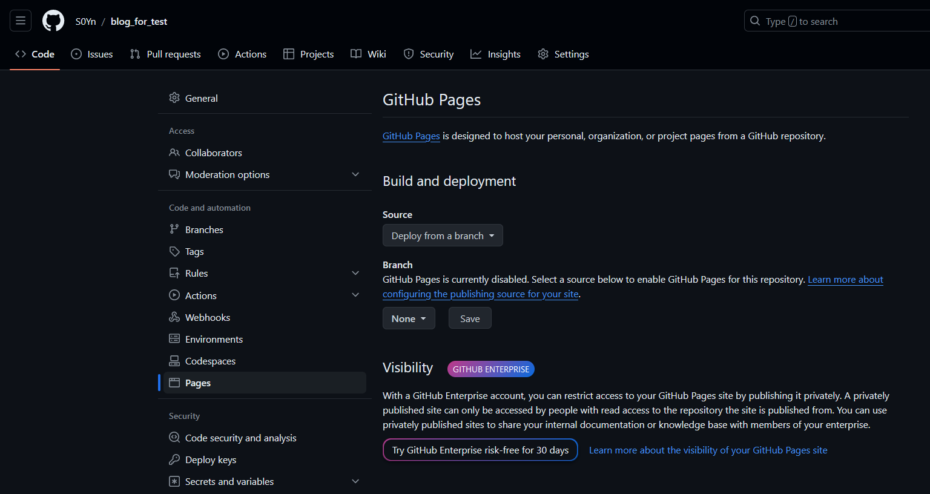Open Collaborators settings
Screen dimensions: 930x494
265,153
